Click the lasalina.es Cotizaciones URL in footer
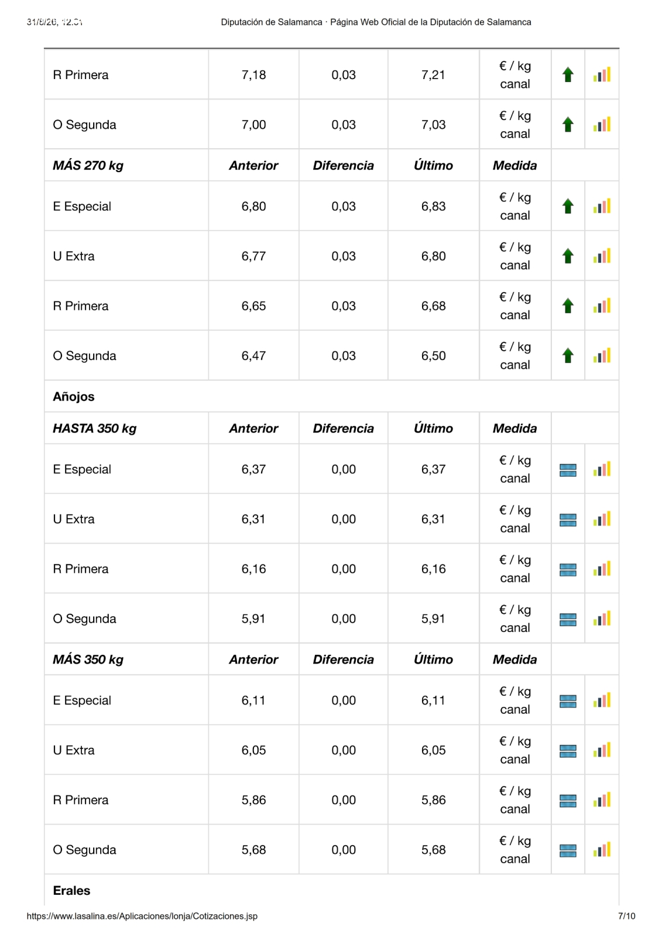 pyautogui.click(x=142, y=916)
